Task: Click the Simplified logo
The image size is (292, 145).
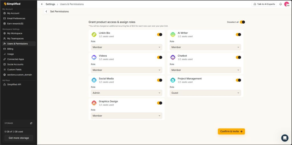Action: click(x=12, y=4)
